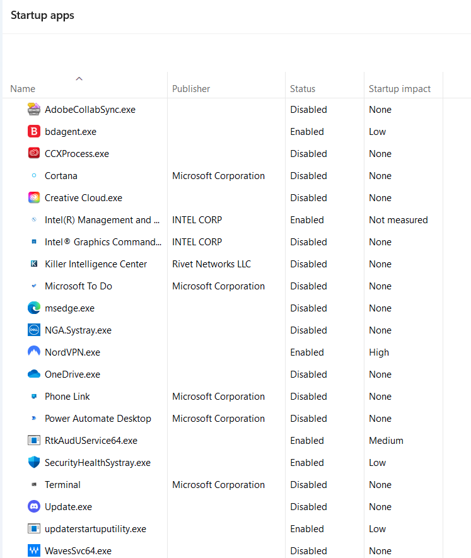Select the bdagent.exe entry name
This screenshot has width=471, height=558.
(71, 132)
